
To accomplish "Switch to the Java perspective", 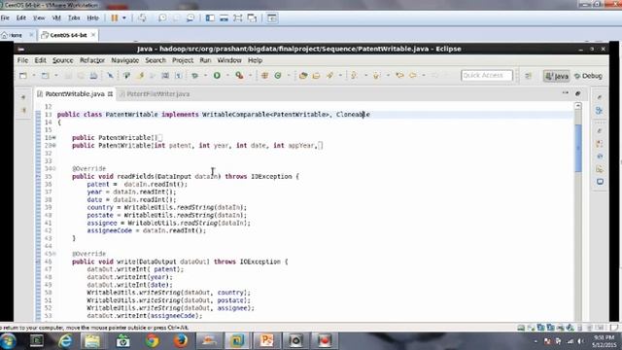I will [557, 76].
